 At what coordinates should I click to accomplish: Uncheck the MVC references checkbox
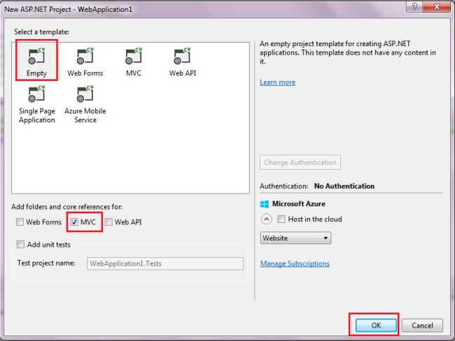(x=74, y=222)
